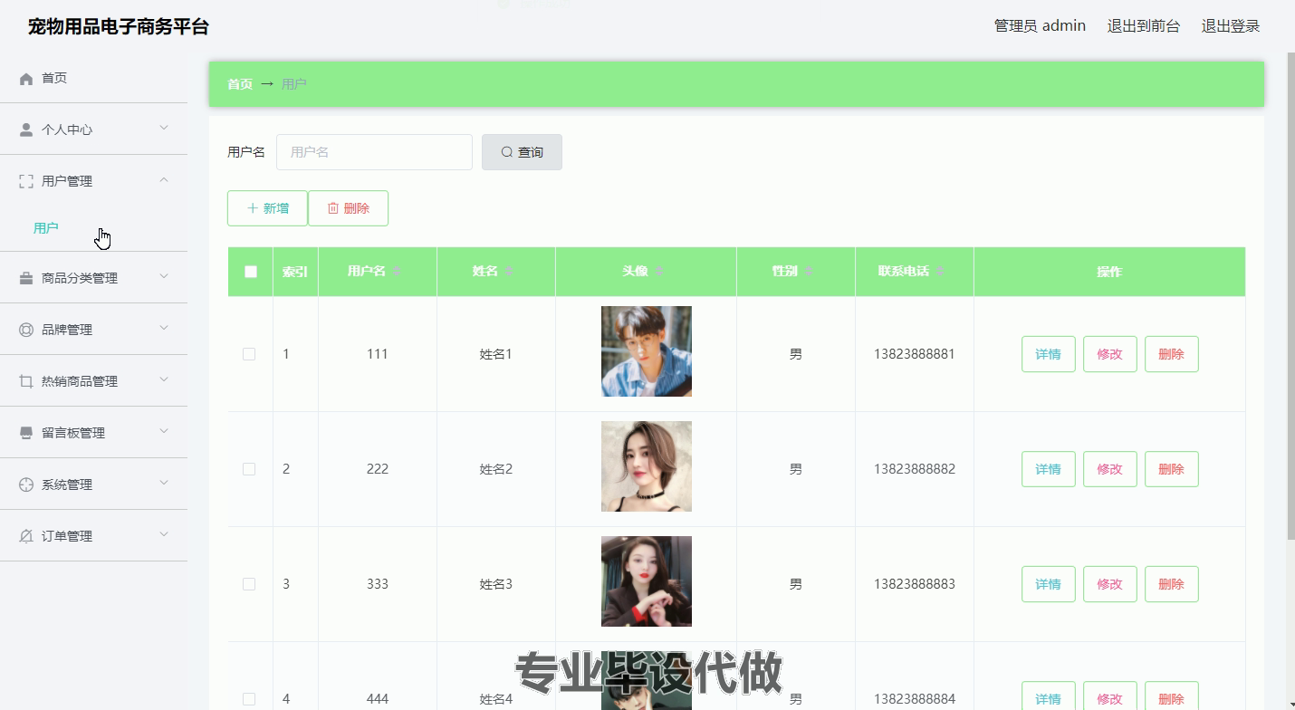The image size is (1295, 710).
Task: Check the row for user 333
Action: tap(249, 584)
